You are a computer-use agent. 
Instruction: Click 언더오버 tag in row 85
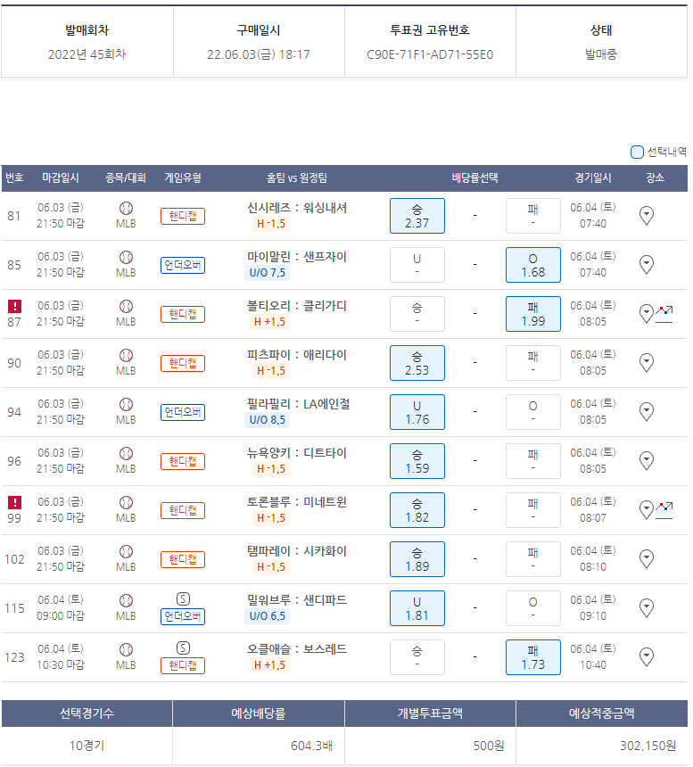(x=183, y=265)
